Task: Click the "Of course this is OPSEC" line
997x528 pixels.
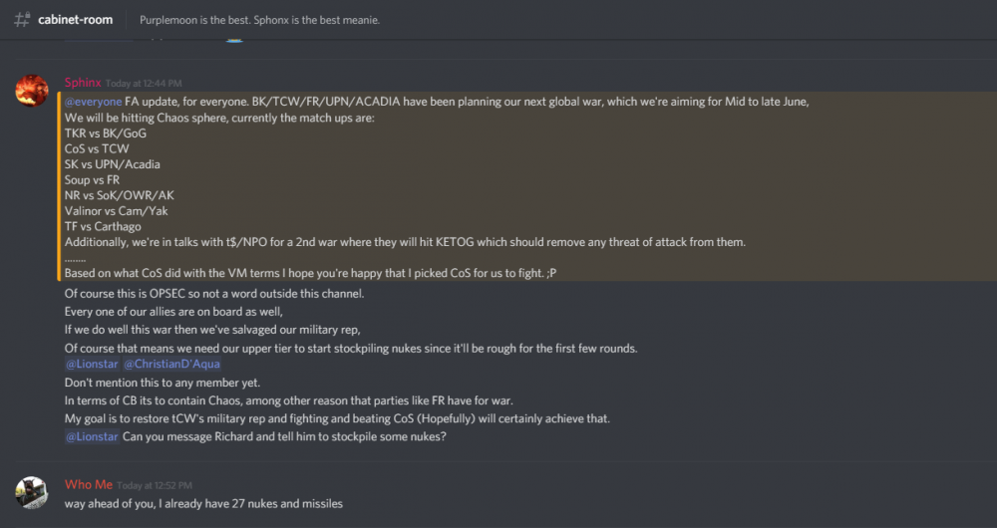Action: (x=213, y=294)
